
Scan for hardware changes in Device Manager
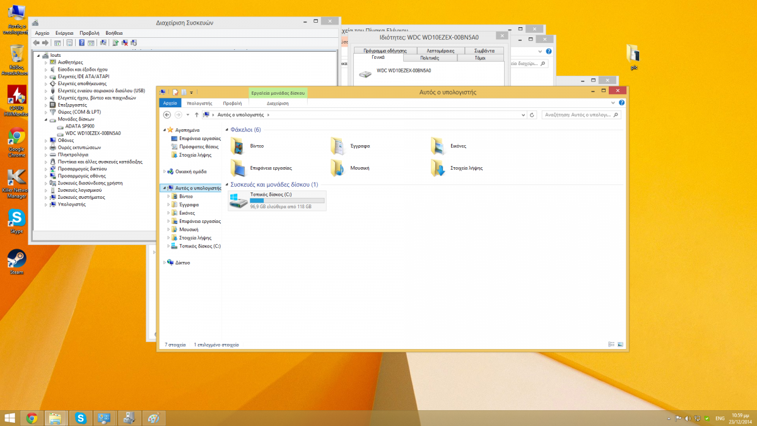coord(103,43)
